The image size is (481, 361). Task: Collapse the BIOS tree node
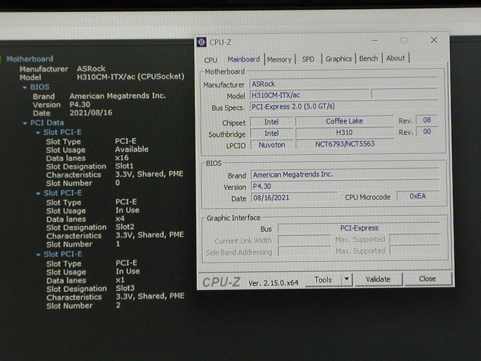[x=25, y=87]
